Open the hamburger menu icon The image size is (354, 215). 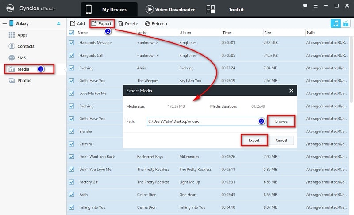tap(316, 5)
